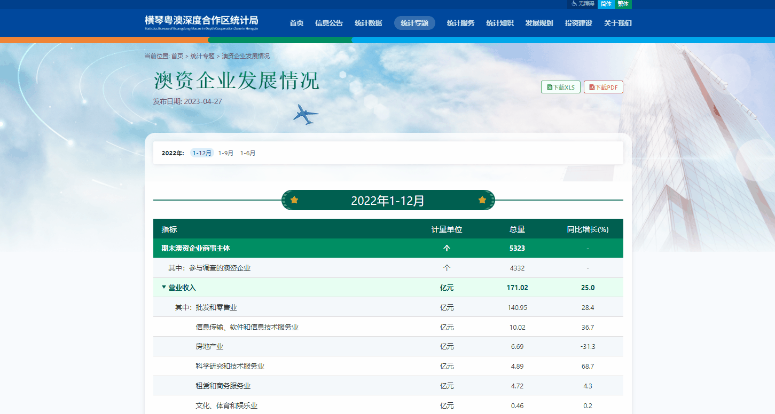Screen dimensions: 775x414
Task: Open the 统计数据 nav menu
Action: tap(368, 23)
